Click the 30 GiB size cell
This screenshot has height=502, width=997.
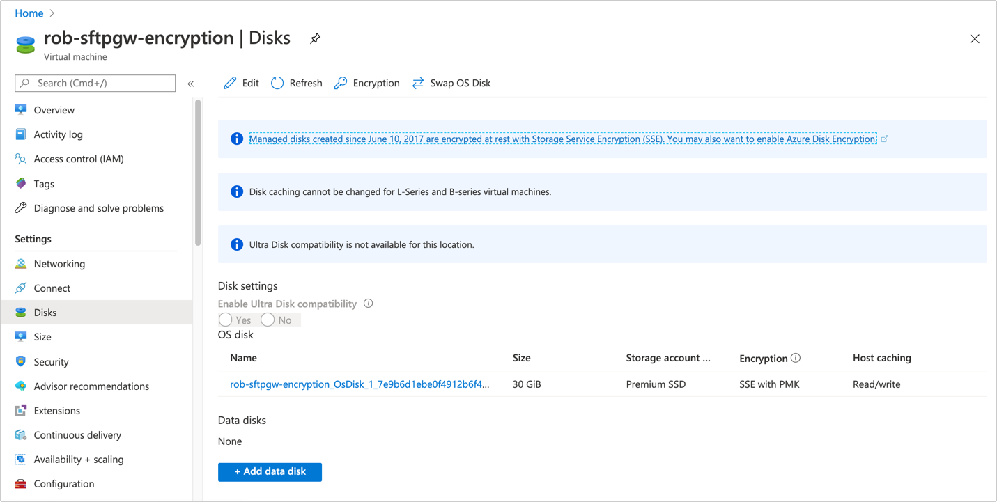coord(527,384)
